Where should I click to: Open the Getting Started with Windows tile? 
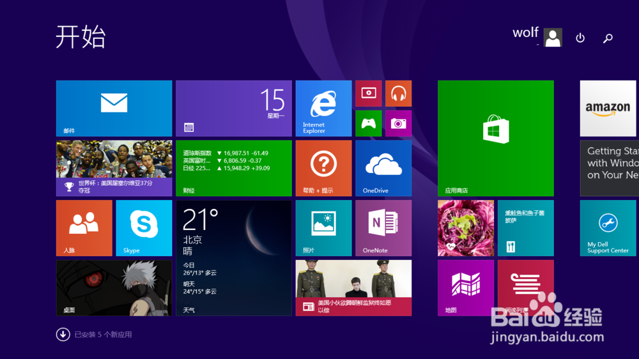coord(609,168)
